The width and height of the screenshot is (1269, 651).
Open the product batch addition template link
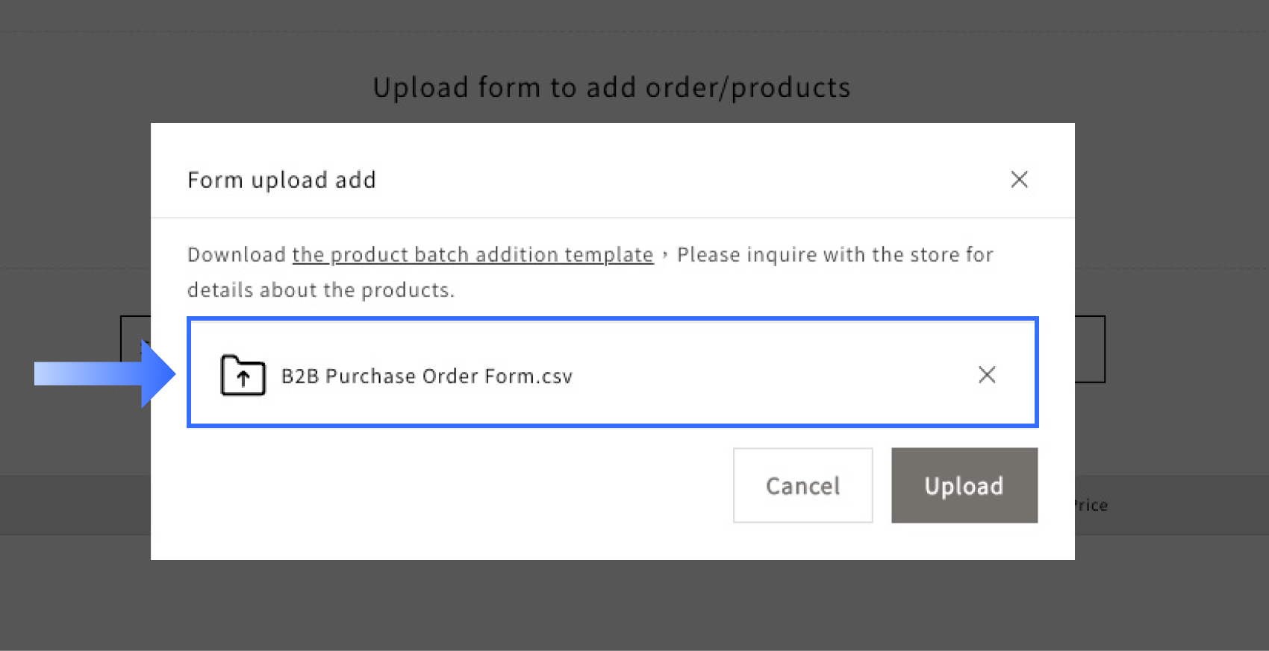pyautogui.click(x=473, y=255)
